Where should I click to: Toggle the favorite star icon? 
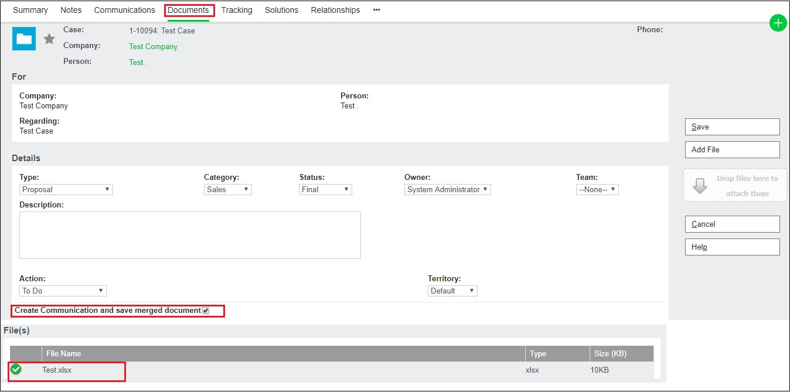[49, 39]
